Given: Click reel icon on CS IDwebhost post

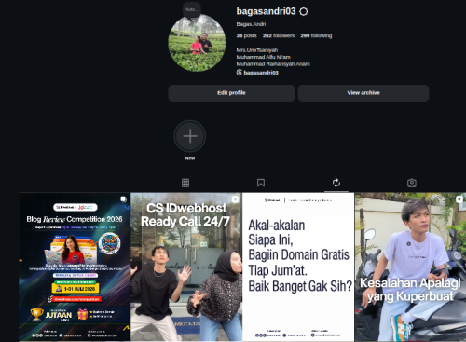Looking at the screenshot, I should (235, 199).
